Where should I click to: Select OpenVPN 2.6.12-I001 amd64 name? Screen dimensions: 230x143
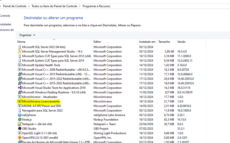click(40, 138)
